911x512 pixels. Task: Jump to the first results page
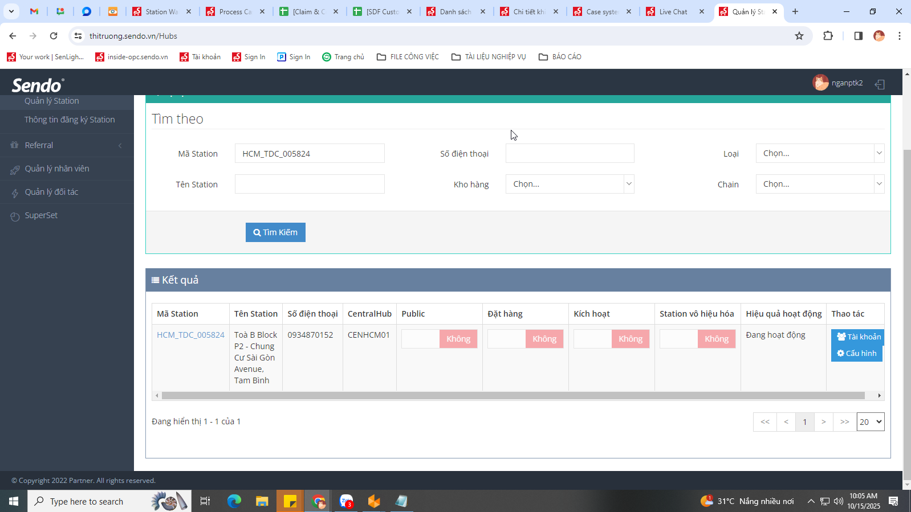[765, 422]
